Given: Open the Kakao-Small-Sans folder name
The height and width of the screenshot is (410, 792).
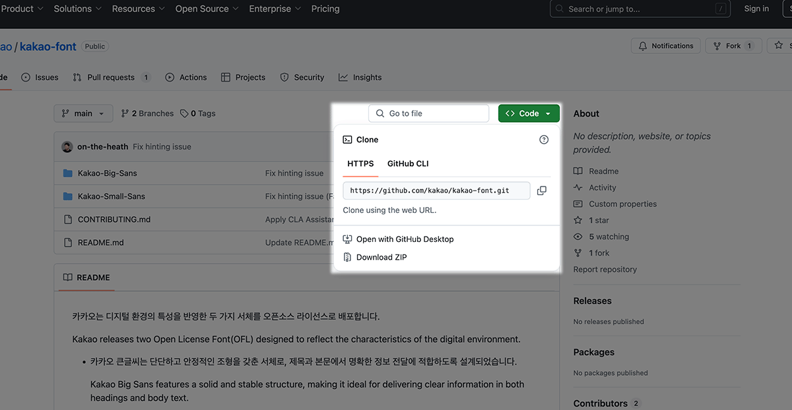Looking at the screenshot, I should point(112,196).
